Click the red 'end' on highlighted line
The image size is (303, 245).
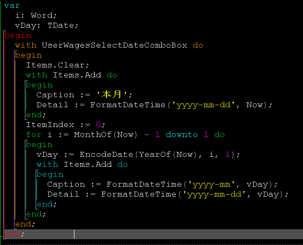click(x=12, y=234)
